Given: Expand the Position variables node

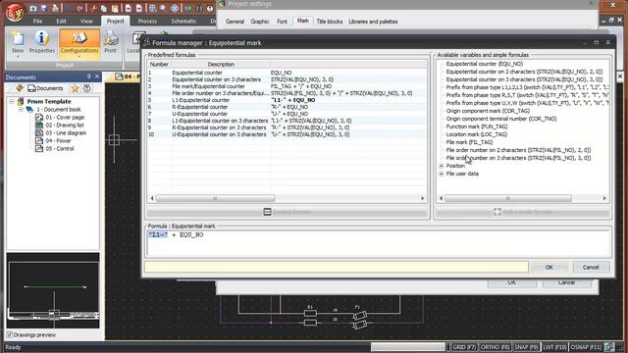Looking at the screenshot, I should pos(442,166).
